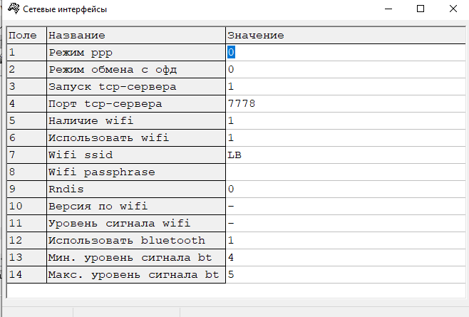Select the Rndis name cell
469x317 pixels.
tap(136, 189)
